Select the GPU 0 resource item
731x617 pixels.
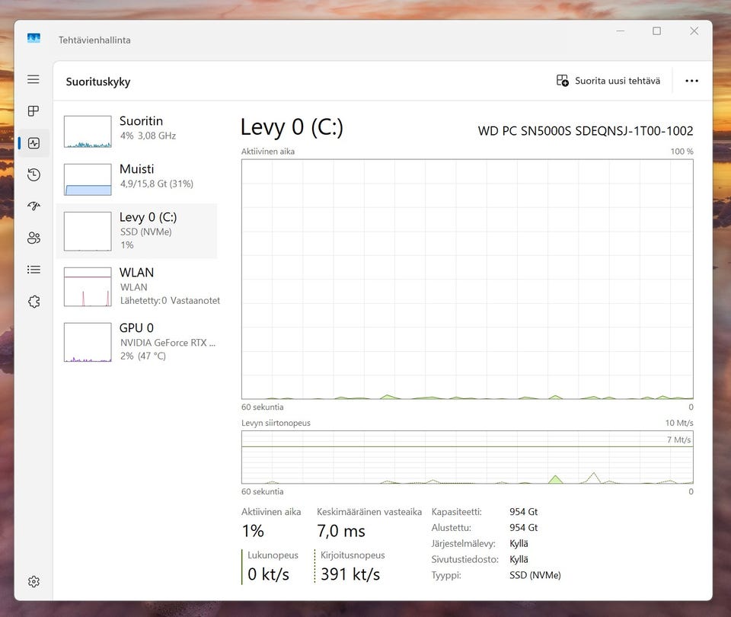[x=136, y=342]
